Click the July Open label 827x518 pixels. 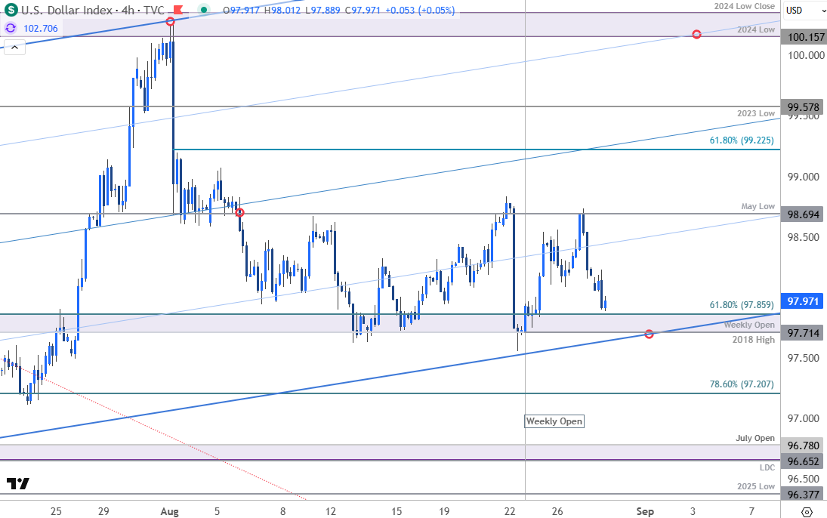pyautogui.click(x=755, y=438)
